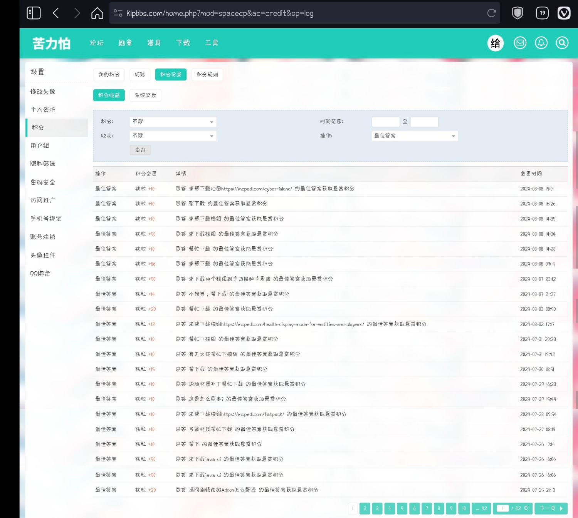
Task: Open the tab counter showing 19
Action: (542, 13)
